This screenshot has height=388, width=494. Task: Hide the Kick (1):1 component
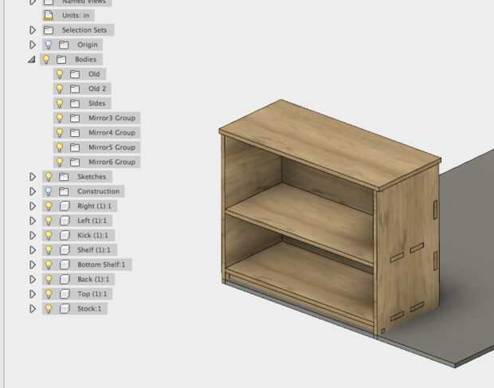[48, 235]
